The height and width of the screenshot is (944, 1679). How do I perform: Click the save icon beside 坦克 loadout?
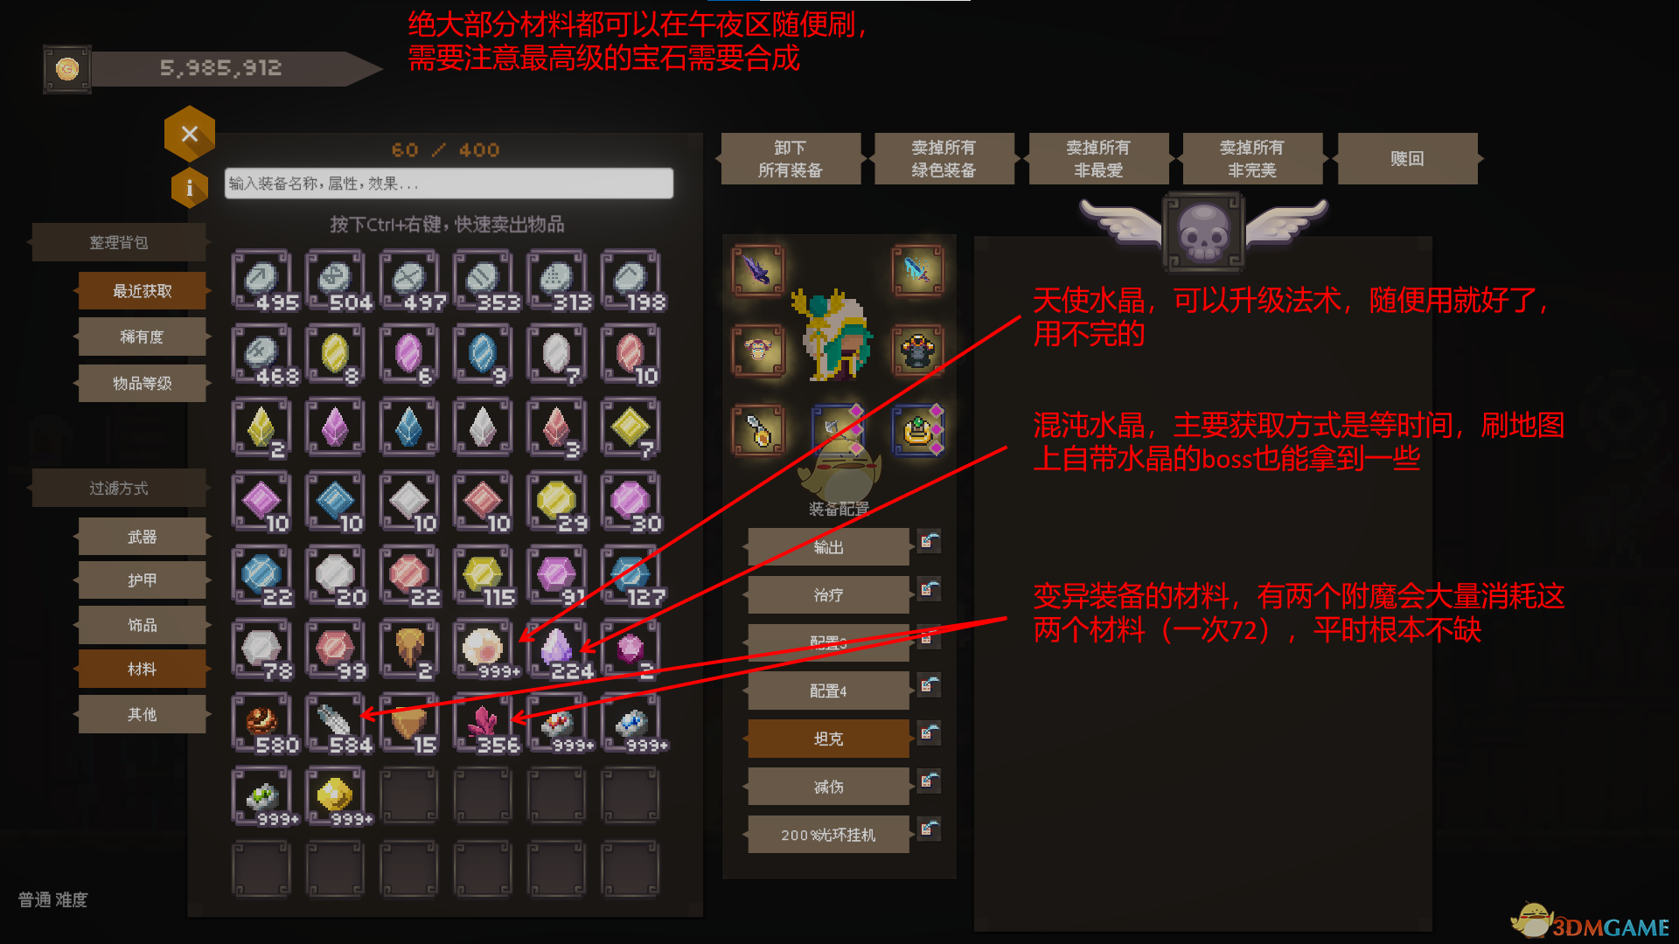click(929, 732)
